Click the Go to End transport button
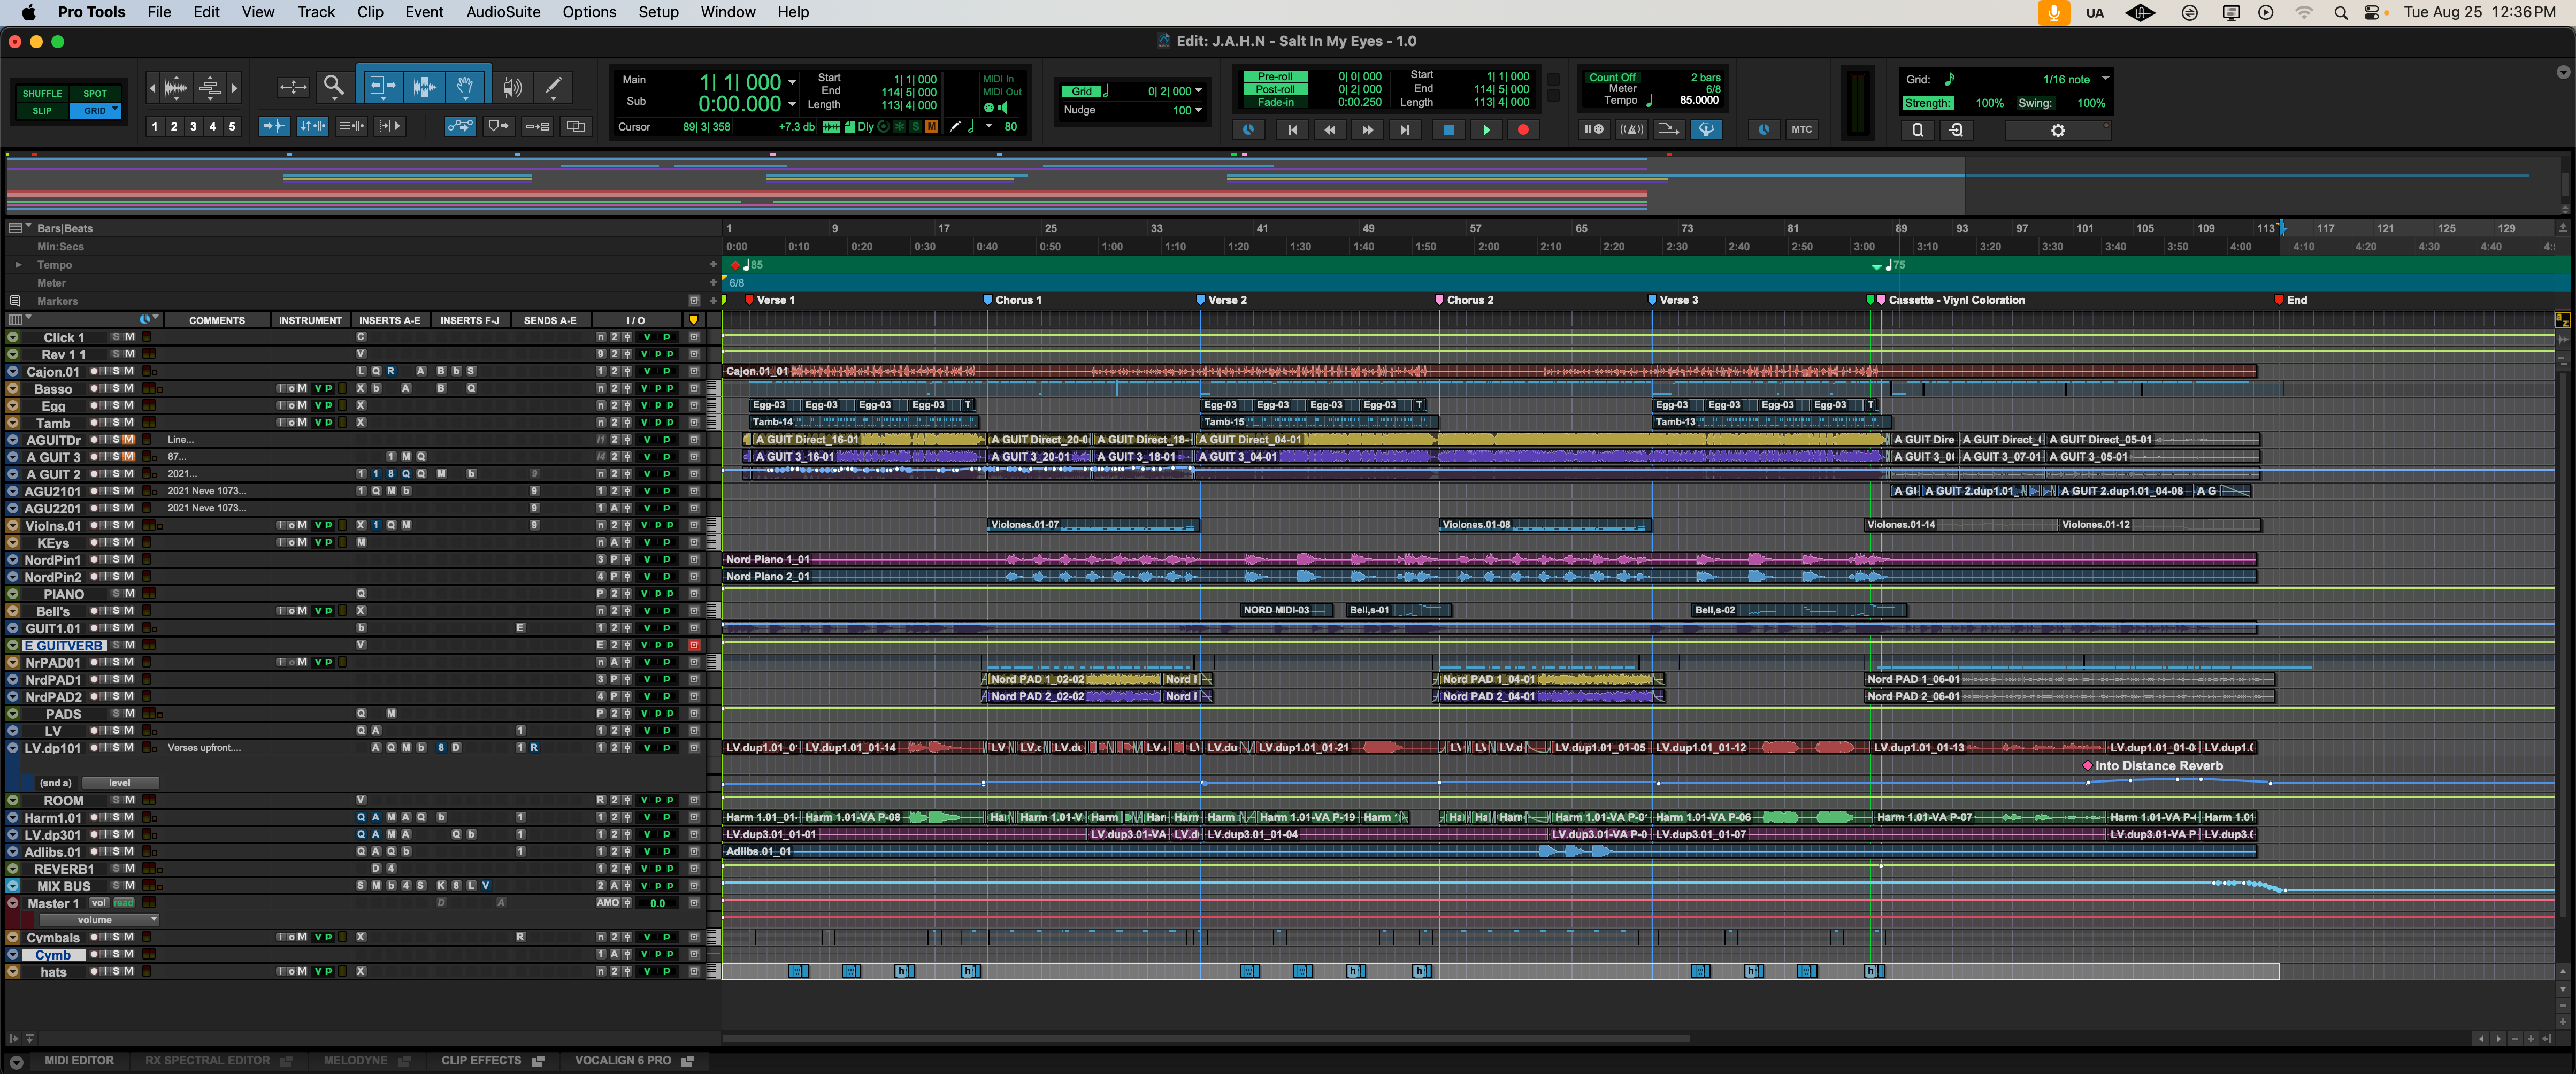This screenshot has height=1074, width=2576. tap(1405, 130)
